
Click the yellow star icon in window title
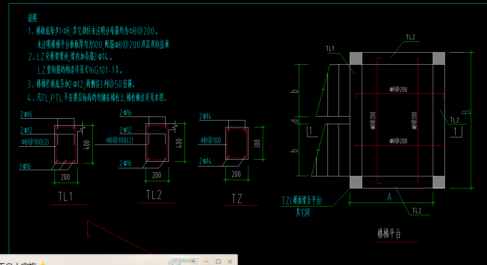click(x=43, y=264)
